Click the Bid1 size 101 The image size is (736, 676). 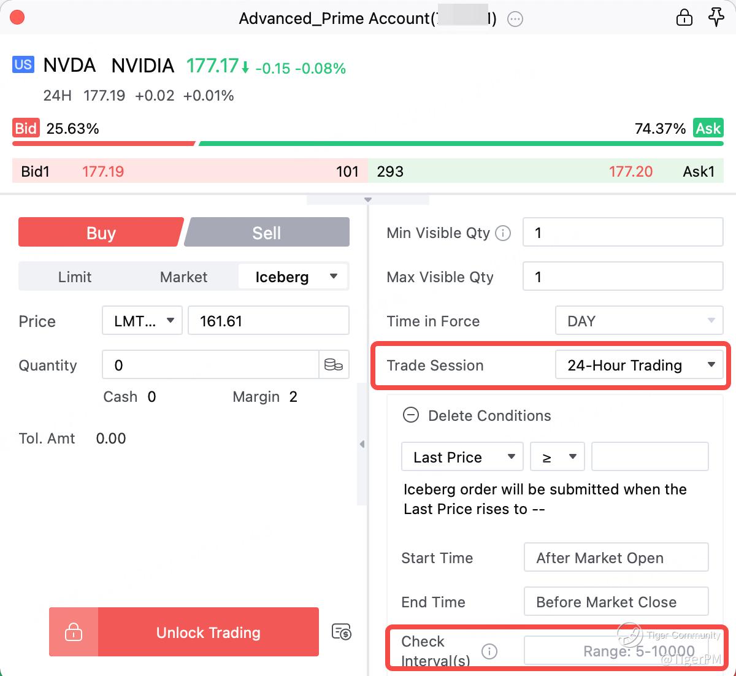pyautogui.click(x=347, y=171)
